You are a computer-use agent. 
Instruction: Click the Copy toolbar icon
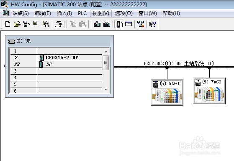pos(73,24)
